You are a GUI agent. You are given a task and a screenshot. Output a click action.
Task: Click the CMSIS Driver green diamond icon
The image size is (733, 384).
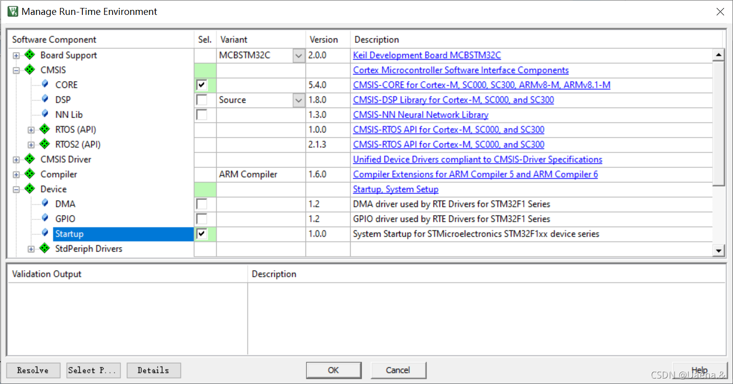(30, 159)
